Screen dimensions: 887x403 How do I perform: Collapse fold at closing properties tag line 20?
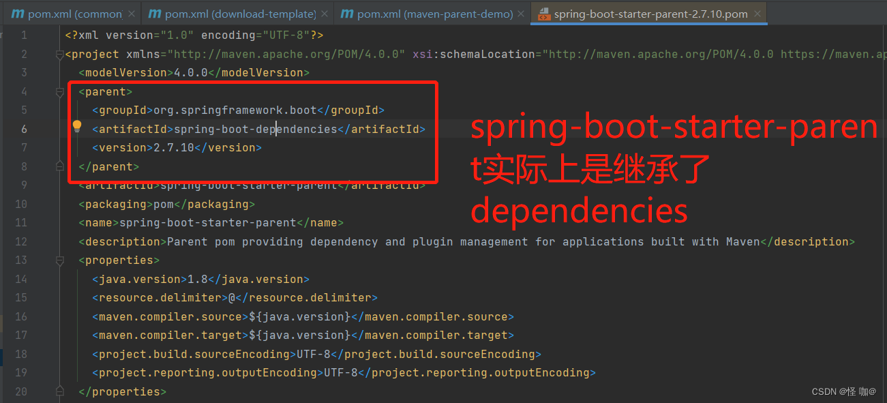[x=60, y=391]
